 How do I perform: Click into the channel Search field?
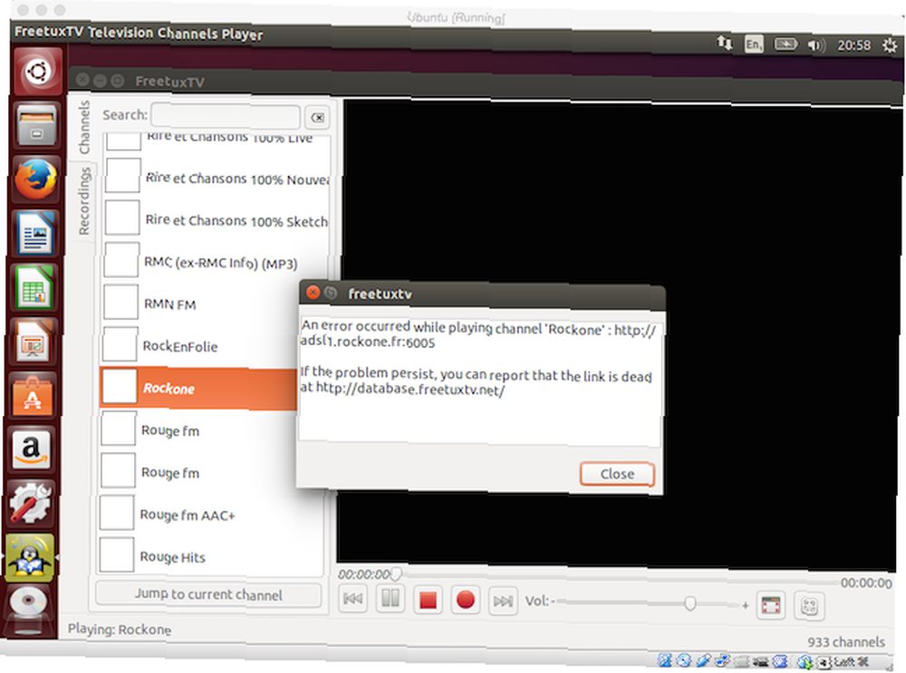coord(226,116)
